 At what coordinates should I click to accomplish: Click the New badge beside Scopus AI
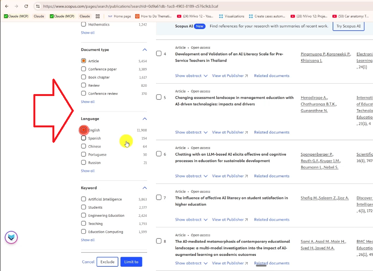tap(200, 26)
